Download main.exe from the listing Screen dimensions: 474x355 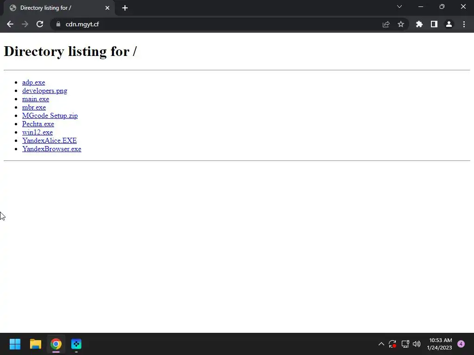tap(36, 99)
